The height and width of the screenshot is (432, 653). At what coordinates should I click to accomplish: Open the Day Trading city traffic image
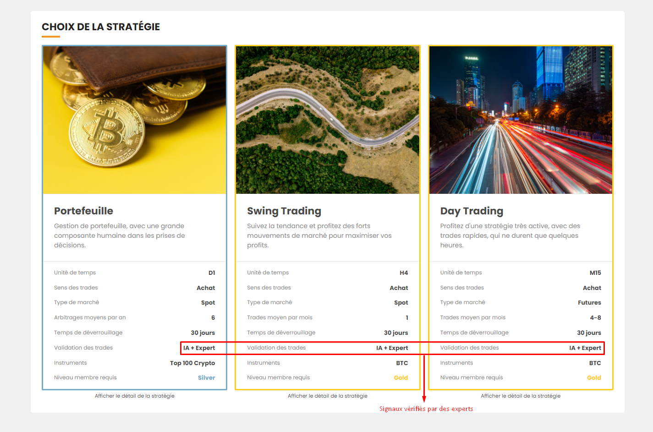point(521,120)
